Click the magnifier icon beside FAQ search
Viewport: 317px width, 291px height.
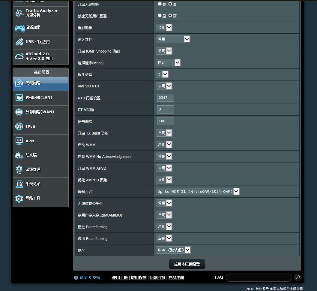[298, 277]
